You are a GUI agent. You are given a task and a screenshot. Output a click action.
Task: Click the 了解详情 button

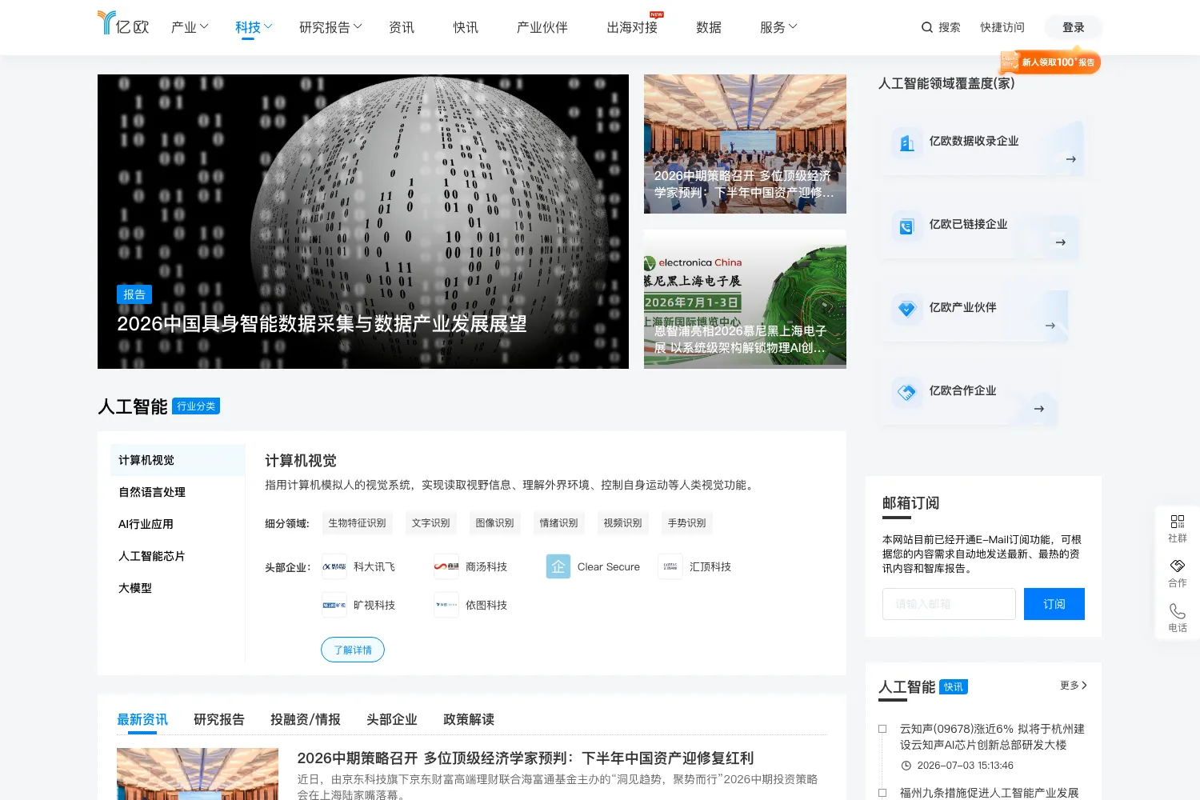point(353,650)
